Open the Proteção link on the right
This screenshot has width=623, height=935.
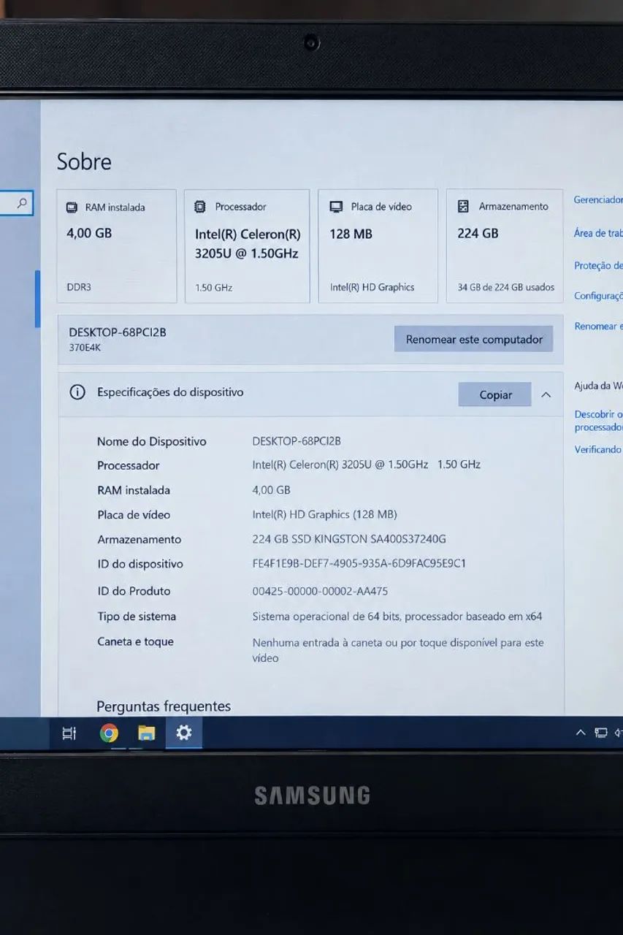coord(598,265)
